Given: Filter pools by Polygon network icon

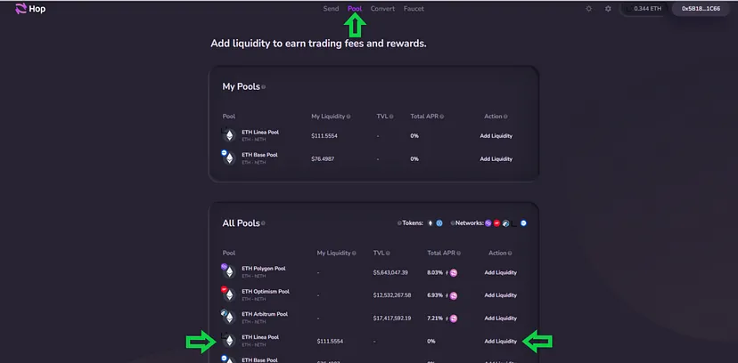Looking at the screenshot, I should [488, 222].
